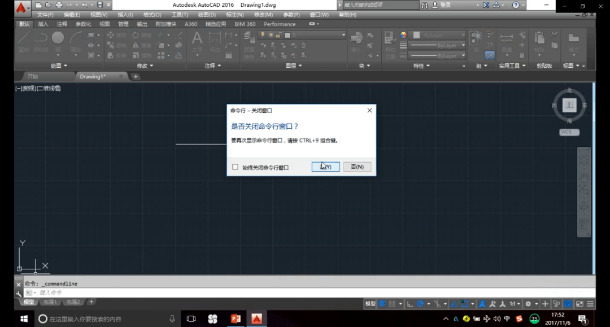610x327 pixels.
Task: Switch to the 开始 document tab
Action: point(33,76)
